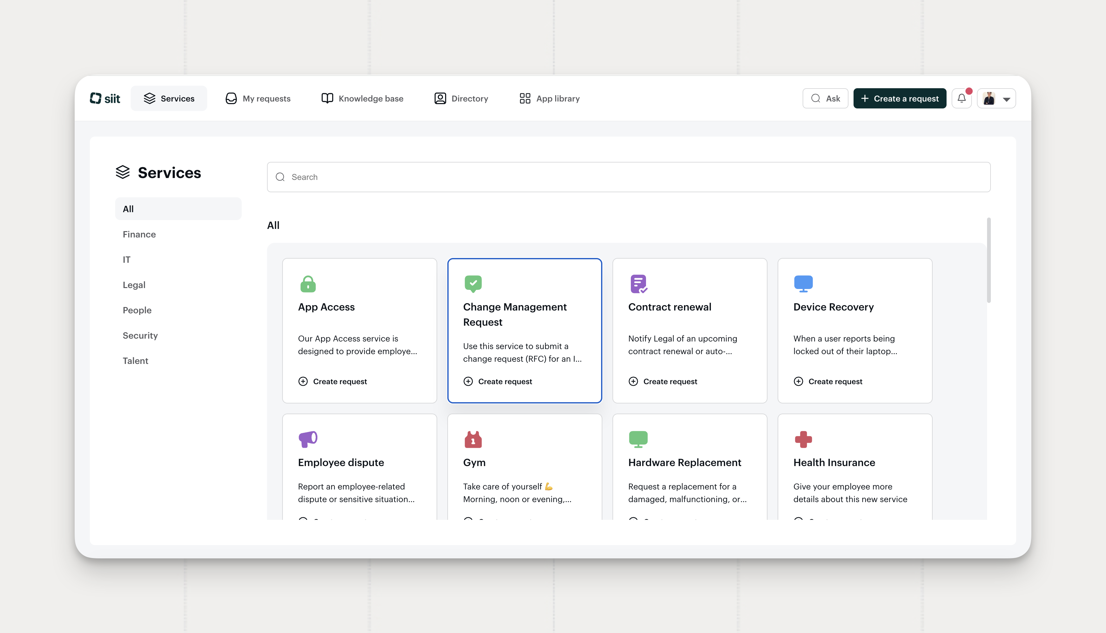1106x633 pixels.
Task: Click the Services heading layers icon
Action: (123, 173)
